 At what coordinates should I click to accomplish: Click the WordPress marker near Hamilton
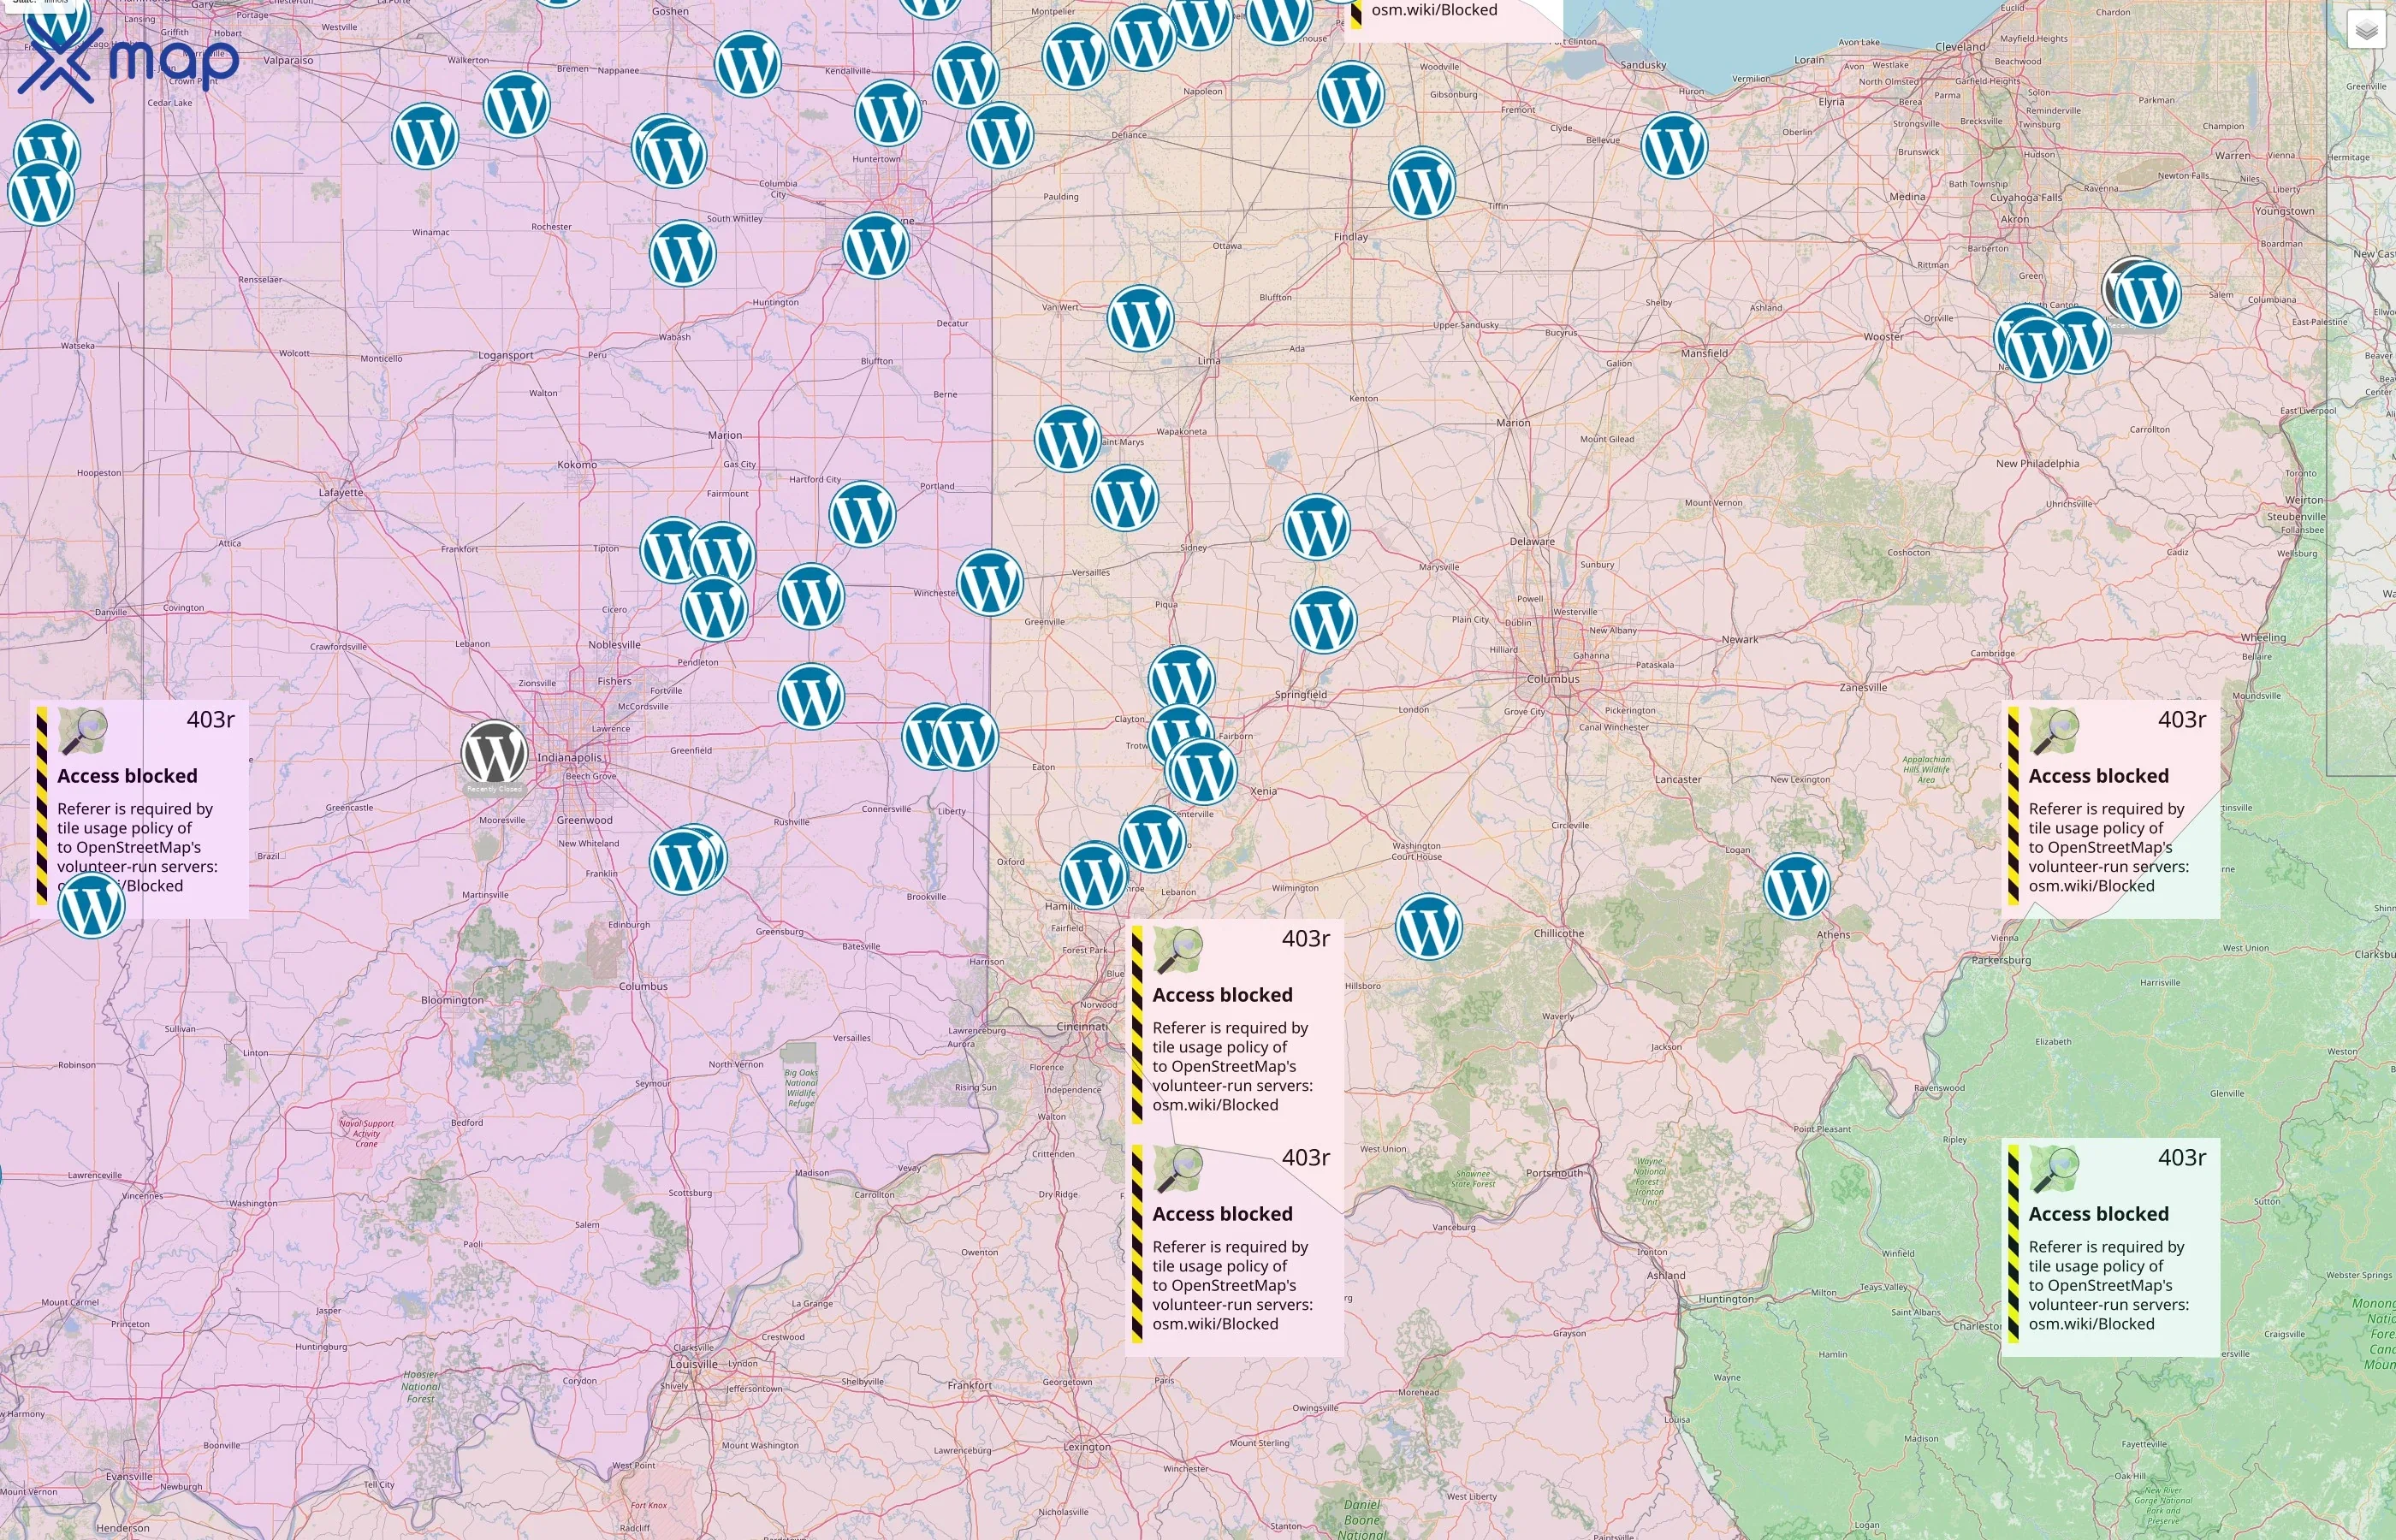[x=1095, y=877]
